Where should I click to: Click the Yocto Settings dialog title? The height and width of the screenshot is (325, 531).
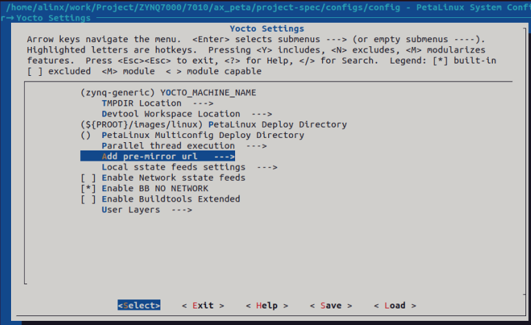click(x=267, y=29)
